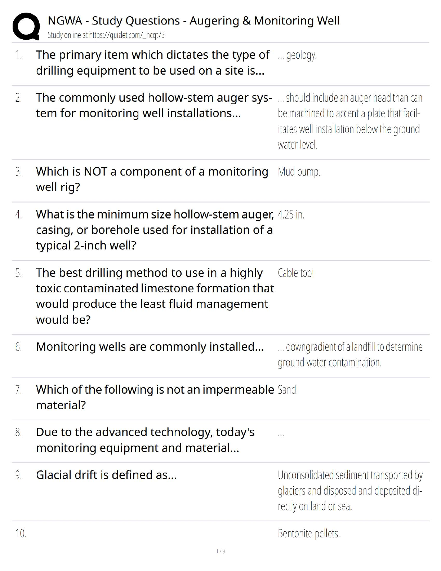The height and width of the screenshot is (571, 441).
Task: Select question 4 about minimum auger size
Action: 154,230
